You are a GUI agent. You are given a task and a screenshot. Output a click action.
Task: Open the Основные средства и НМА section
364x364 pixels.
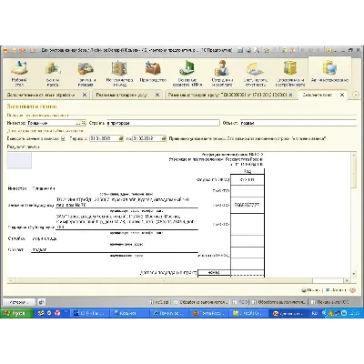pyautogui.click(x=187, y=73)
